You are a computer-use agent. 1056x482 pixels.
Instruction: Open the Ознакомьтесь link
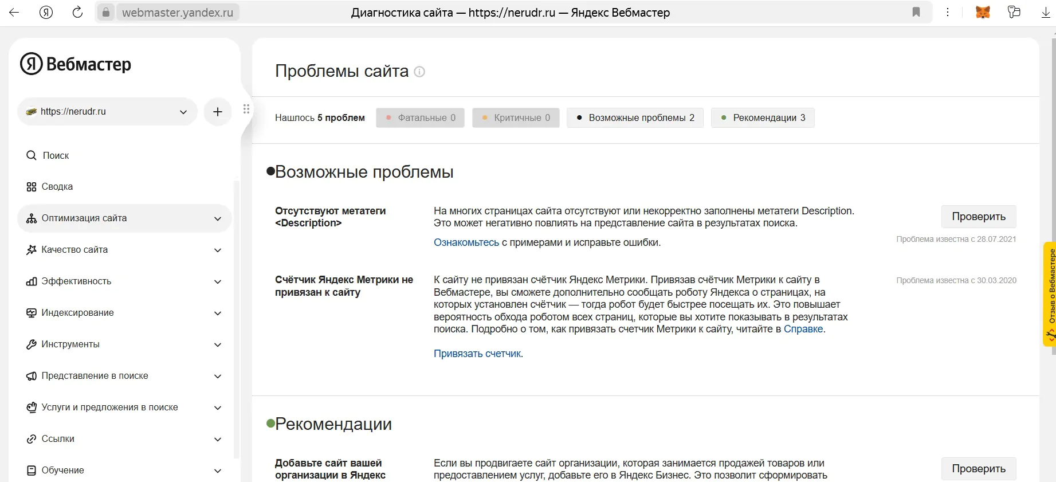(466, 242)
